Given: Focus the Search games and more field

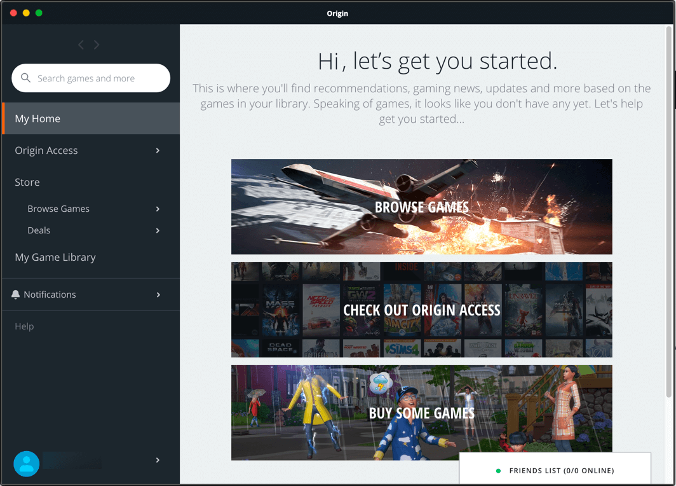Looking at the screenshot, I should click(x=91, y=78).
